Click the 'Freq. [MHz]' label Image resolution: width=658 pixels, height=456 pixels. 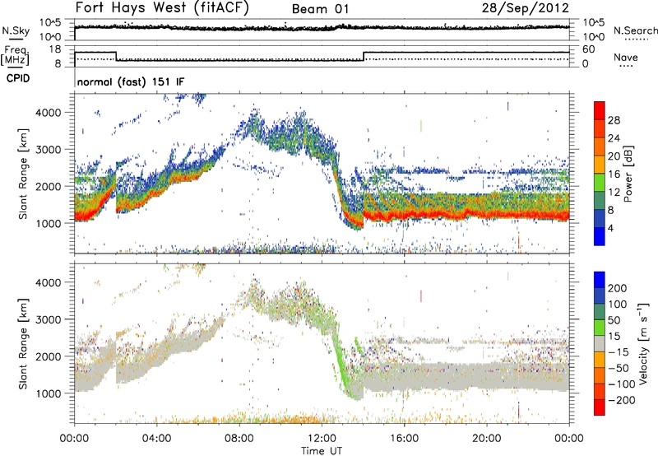15,56
